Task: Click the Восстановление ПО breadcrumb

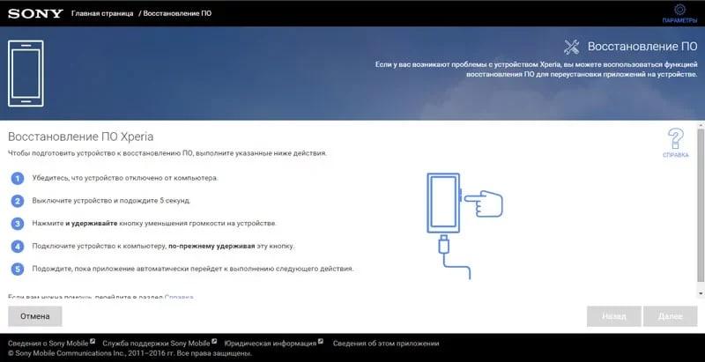Action: pyautogui.click(x=177, y=13)
